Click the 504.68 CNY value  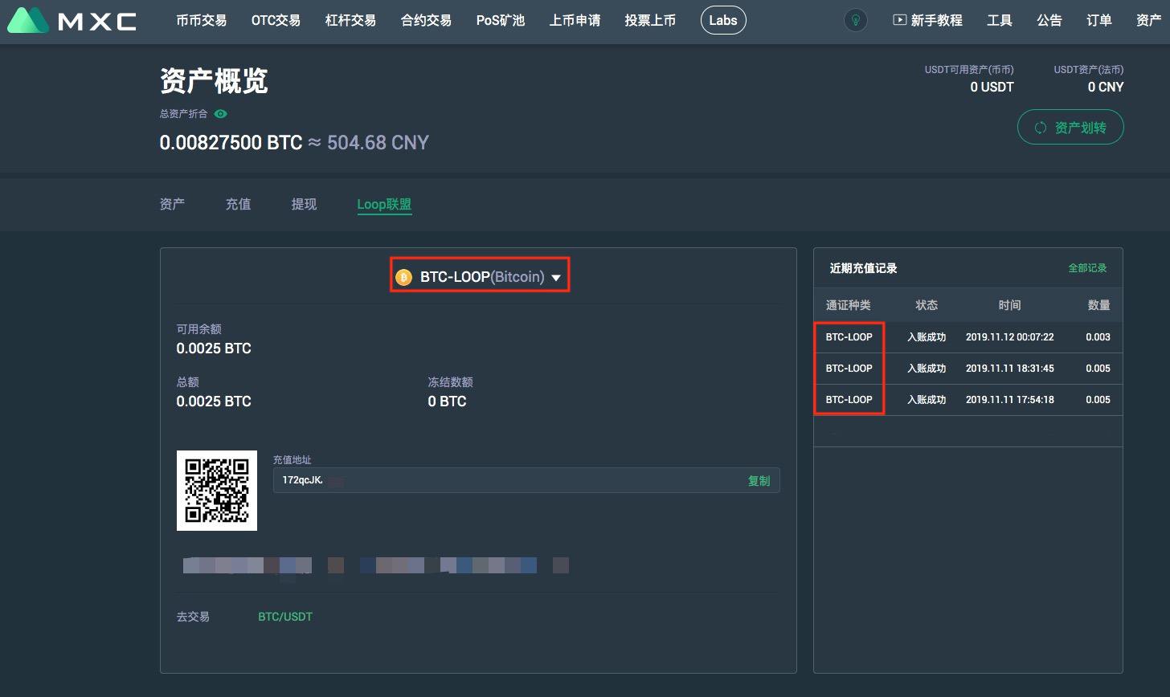(x=378, y=143)
